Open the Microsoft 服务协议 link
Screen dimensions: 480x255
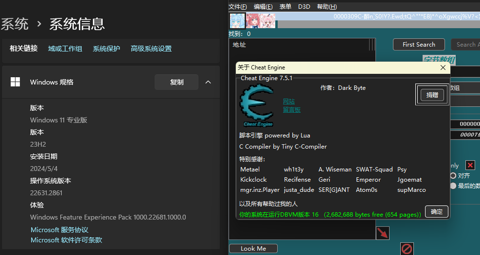coord(59,230)
